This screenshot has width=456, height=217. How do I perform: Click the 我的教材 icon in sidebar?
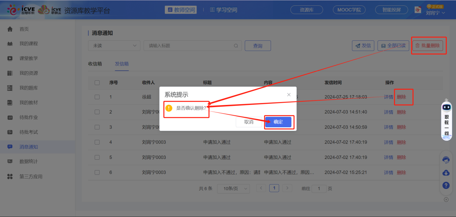tap(10, 103)
